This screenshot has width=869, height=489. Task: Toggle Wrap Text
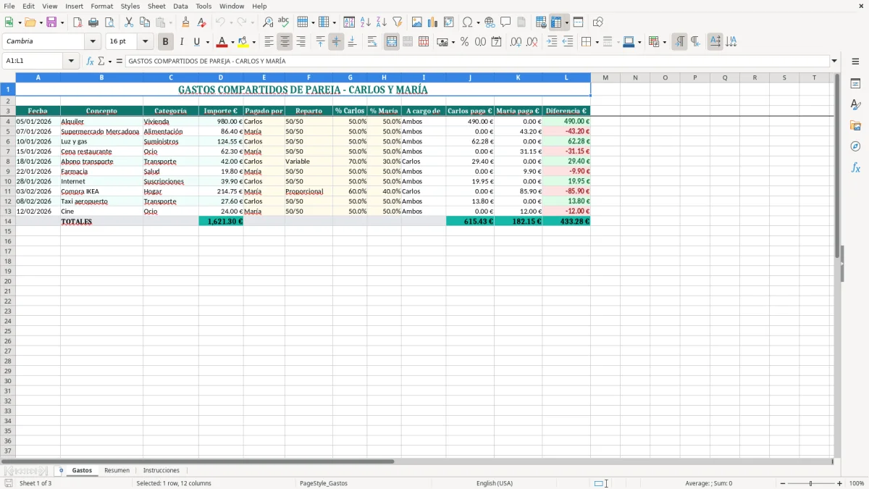(372, 42)
